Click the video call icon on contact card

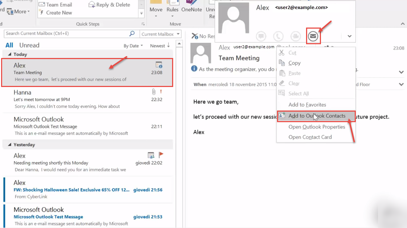click(296, 36)
